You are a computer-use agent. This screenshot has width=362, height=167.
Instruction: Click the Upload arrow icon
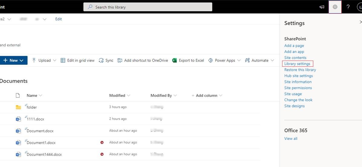coord(34,61)
